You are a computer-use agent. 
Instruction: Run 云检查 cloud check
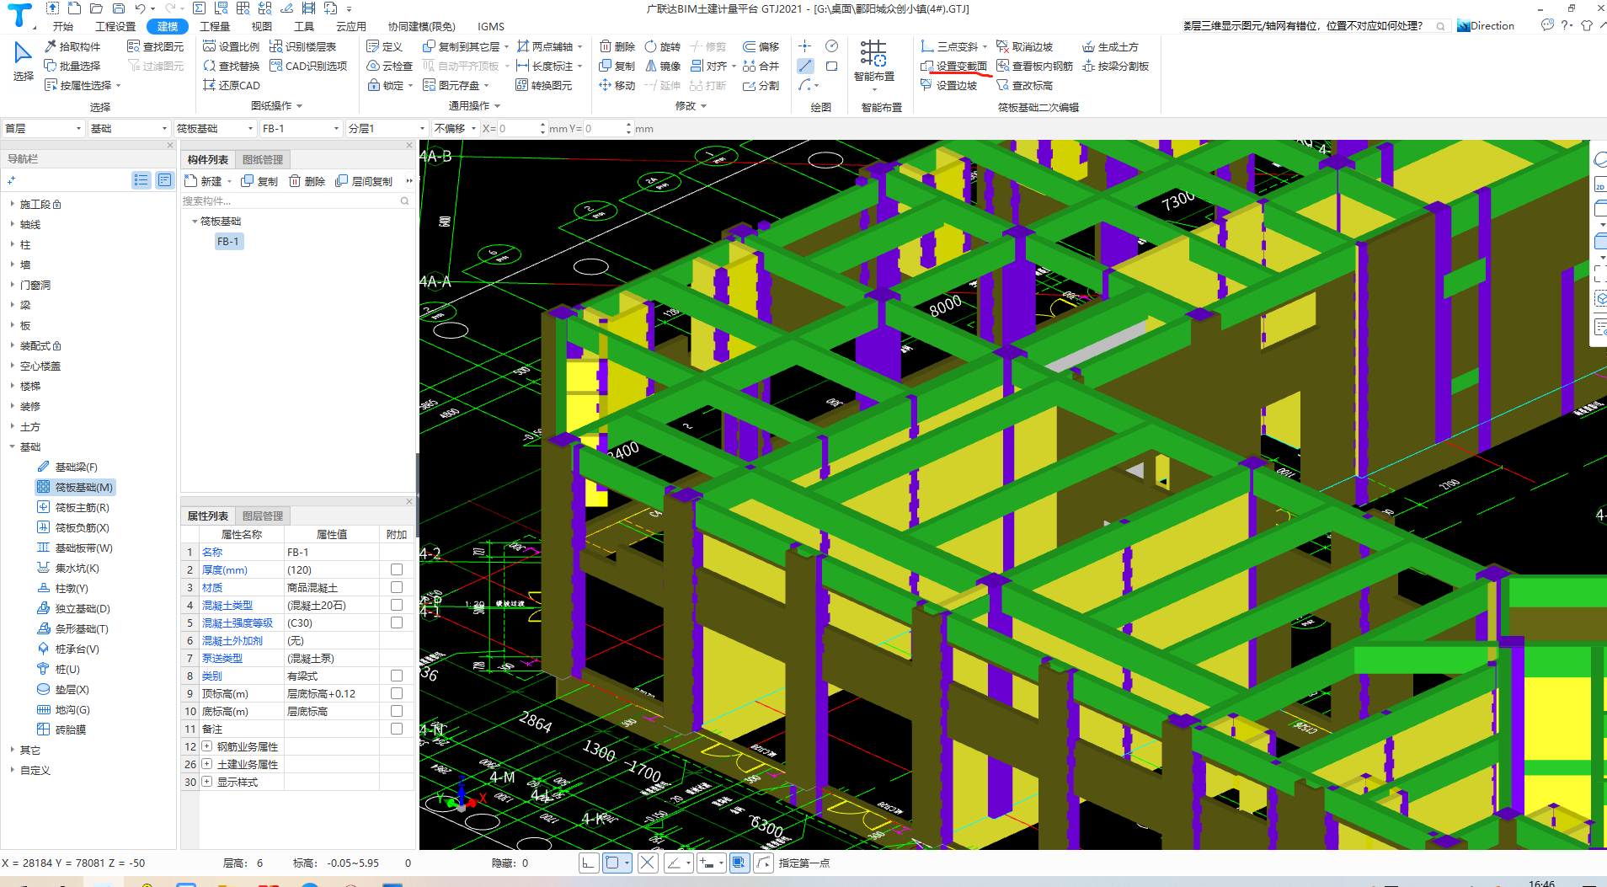tap(390, 66)
